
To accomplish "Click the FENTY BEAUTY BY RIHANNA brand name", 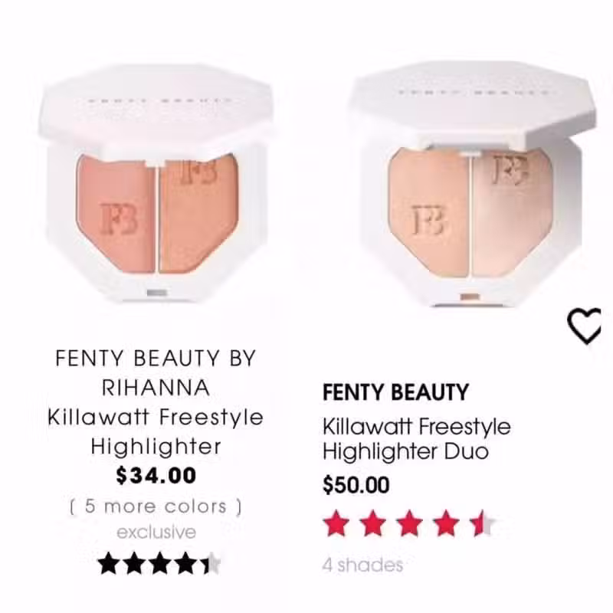I will coord(156,372).
